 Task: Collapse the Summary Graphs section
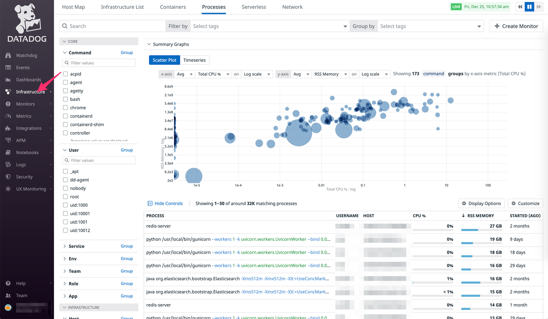tap(149, 44)
